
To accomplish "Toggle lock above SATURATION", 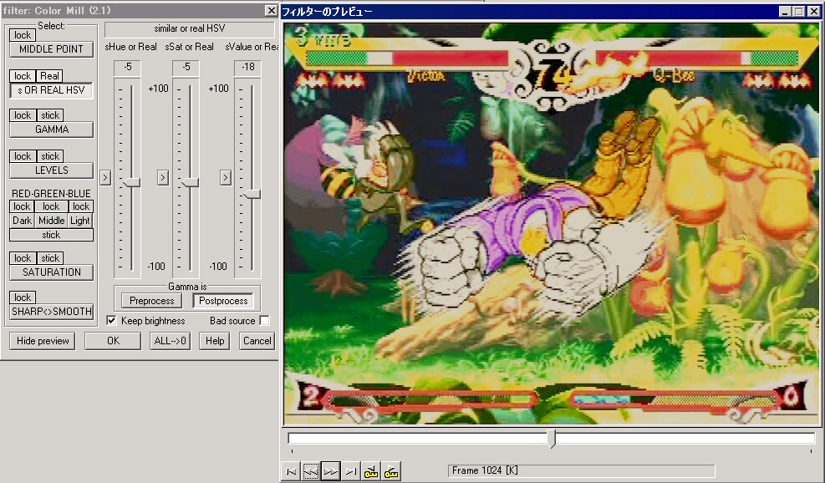I will click(22, 258).
